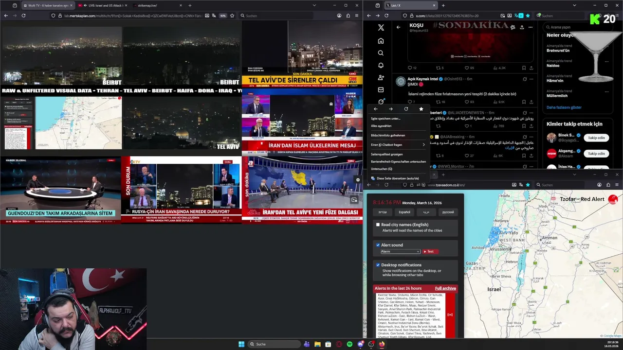Repost the Açık Kaynak Intel post
The height and width of the screenshot is (350, 623).
(439, 102)
